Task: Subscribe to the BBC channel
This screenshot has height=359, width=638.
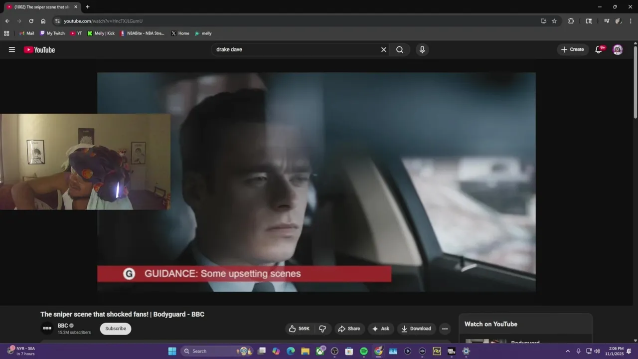Action: coord(116,329)
